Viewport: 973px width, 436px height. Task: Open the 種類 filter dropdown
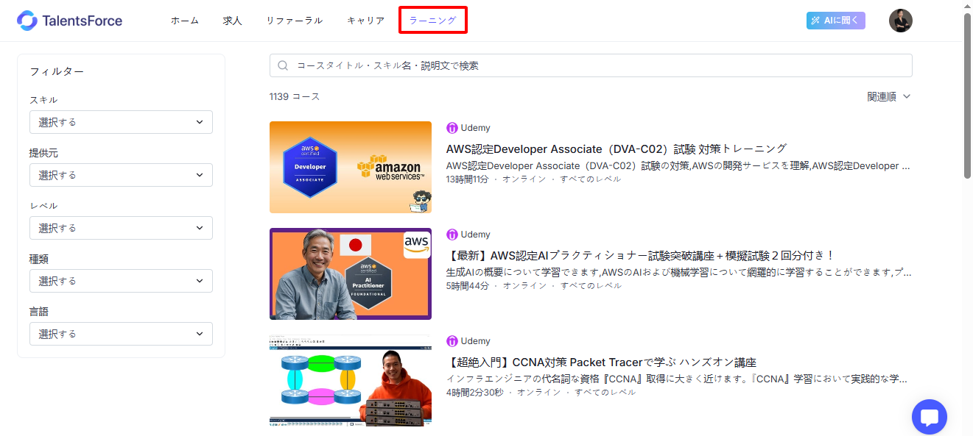click(121, 281)
